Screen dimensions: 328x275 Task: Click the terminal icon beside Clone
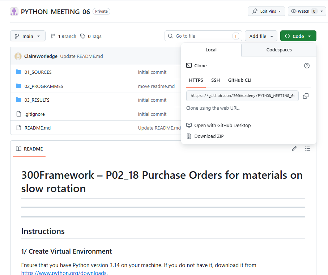pyautogui.click(x=189, y=65)
